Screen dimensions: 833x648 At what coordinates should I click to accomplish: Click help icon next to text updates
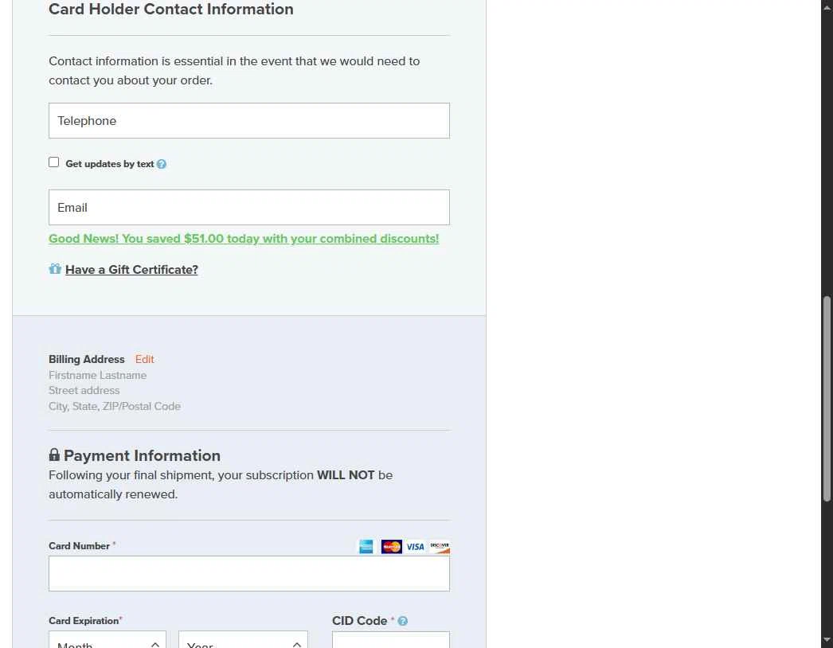162,165
